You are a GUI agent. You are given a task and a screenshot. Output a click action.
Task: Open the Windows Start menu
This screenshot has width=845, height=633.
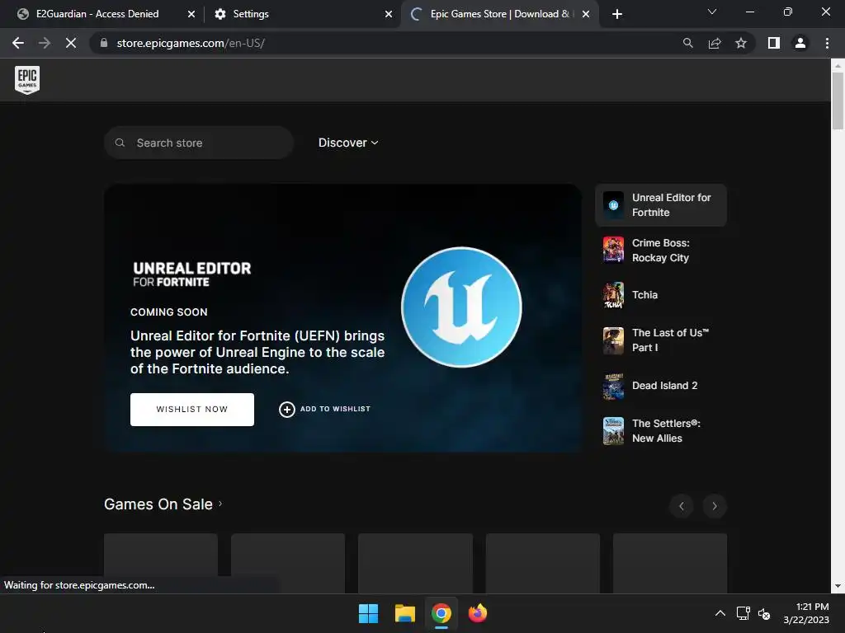coord(369,613)
